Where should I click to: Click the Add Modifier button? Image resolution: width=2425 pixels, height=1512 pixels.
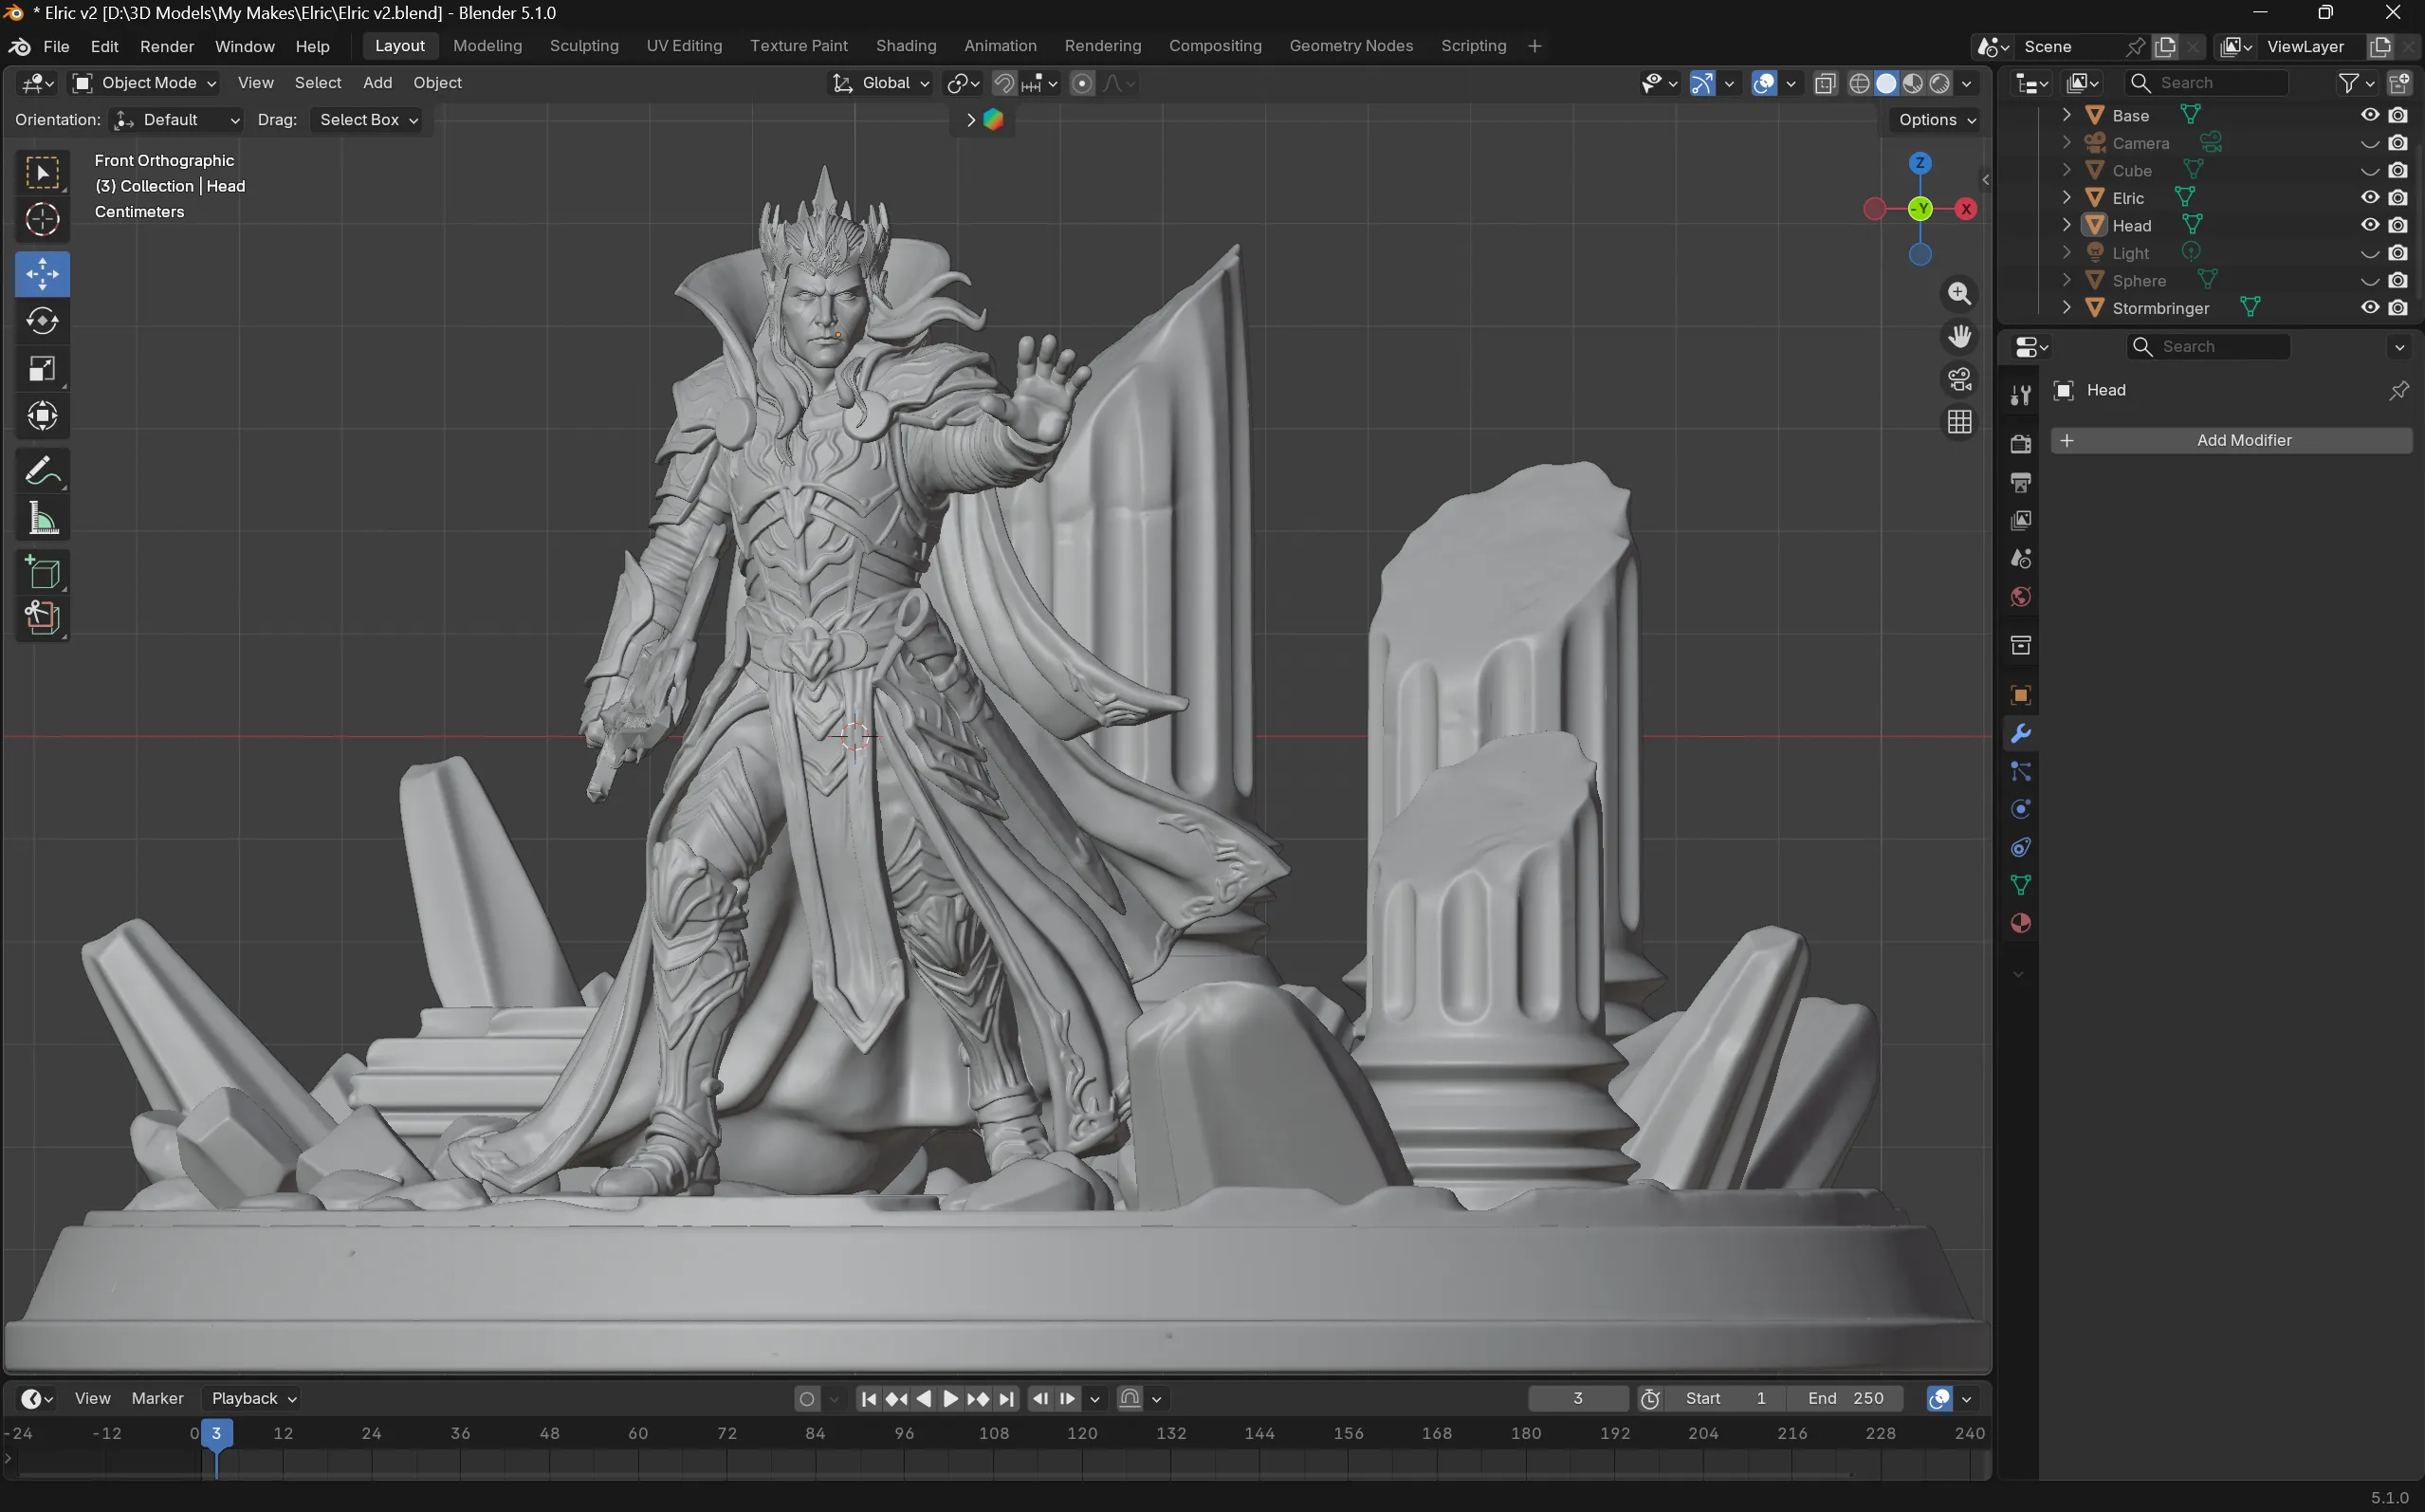coord(2232,440)
